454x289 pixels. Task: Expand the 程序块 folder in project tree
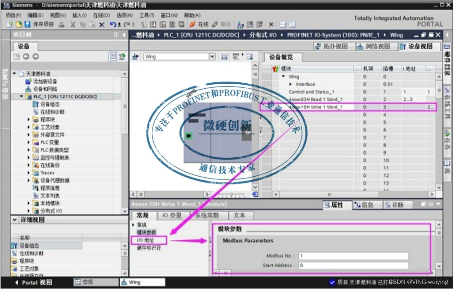tap(29, 119)
